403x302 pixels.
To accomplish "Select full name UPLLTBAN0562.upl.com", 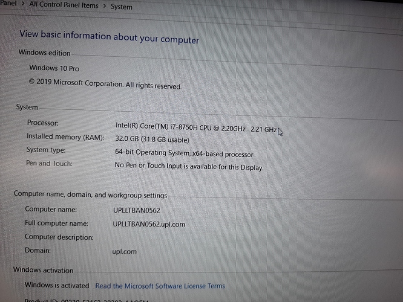I will 149,224.
